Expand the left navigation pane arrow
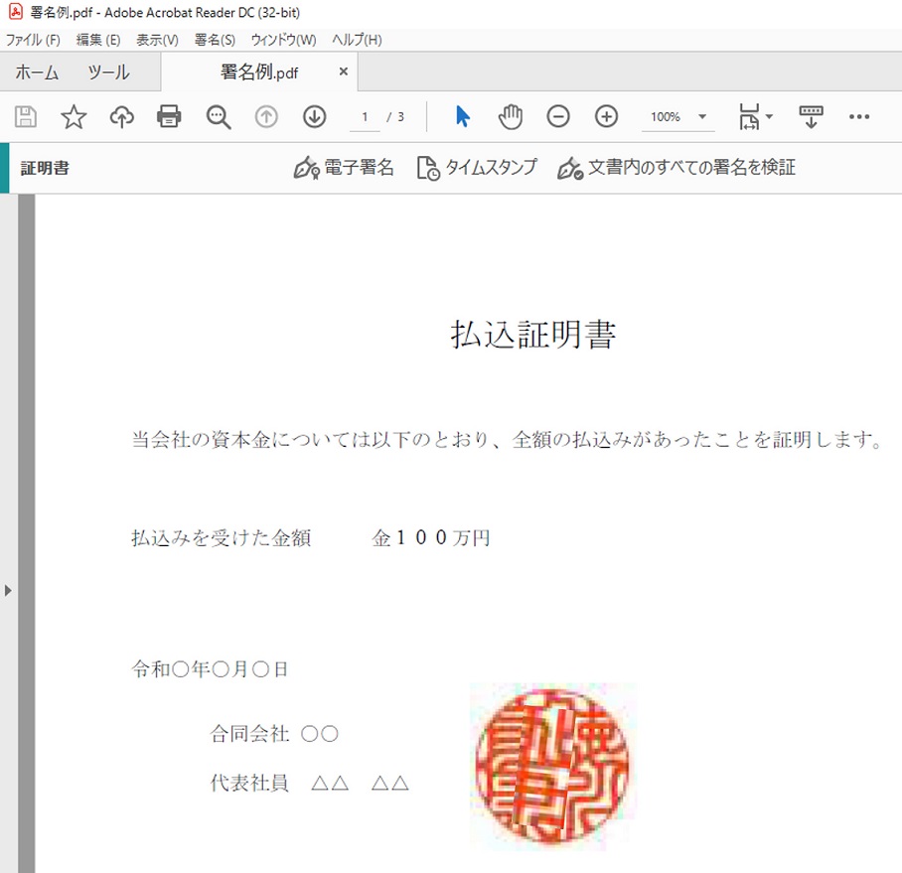The image size is (902, 873). coord(8,590)
